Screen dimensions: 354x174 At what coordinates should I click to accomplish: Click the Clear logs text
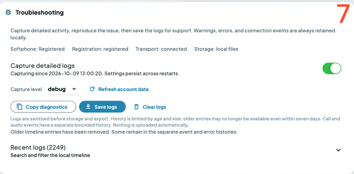pos(155,107)
